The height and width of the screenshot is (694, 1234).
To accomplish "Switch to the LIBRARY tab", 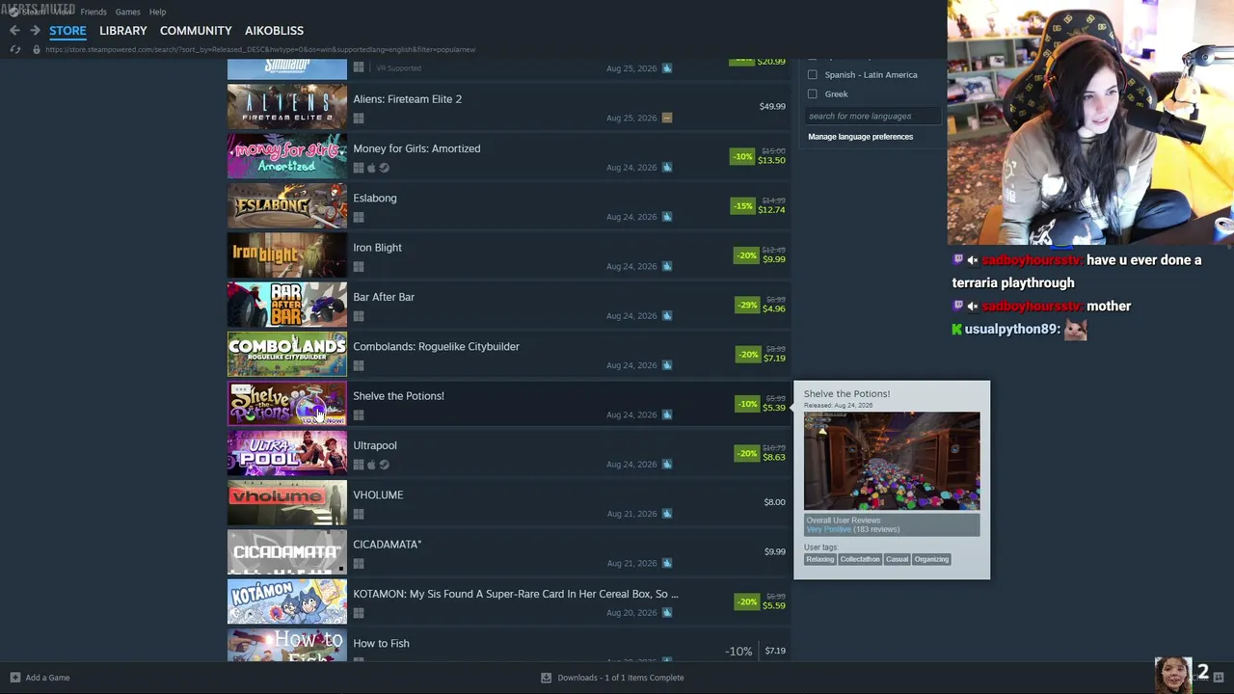I will point(123,31).
